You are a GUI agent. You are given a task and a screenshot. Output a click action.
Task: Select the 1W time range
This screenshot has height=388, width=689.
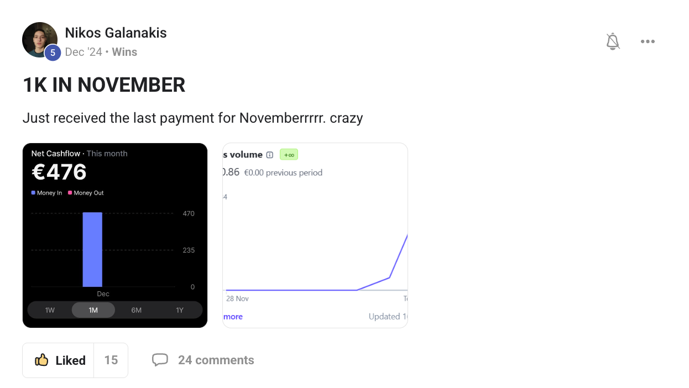click(x=50, y=310)
